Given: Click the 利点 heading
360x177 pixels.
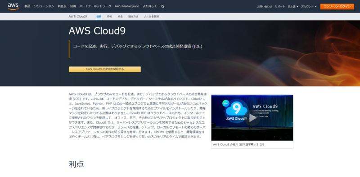Looking at the screenshot, I should [x=76, y=164].
